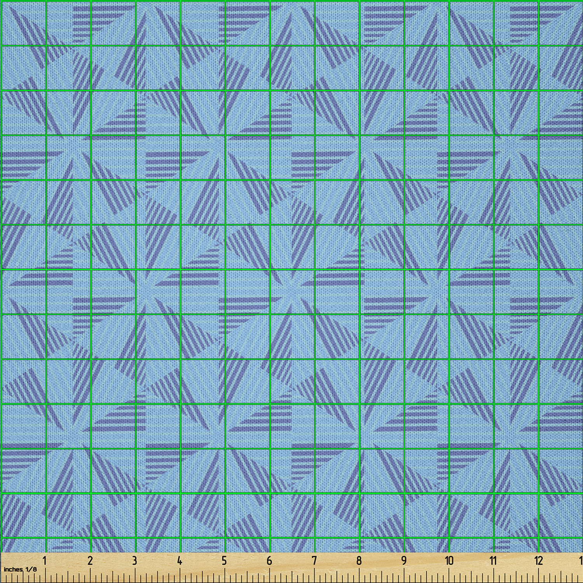
Task: Click the number 11 on the ruler
Action: click(493, 560)
